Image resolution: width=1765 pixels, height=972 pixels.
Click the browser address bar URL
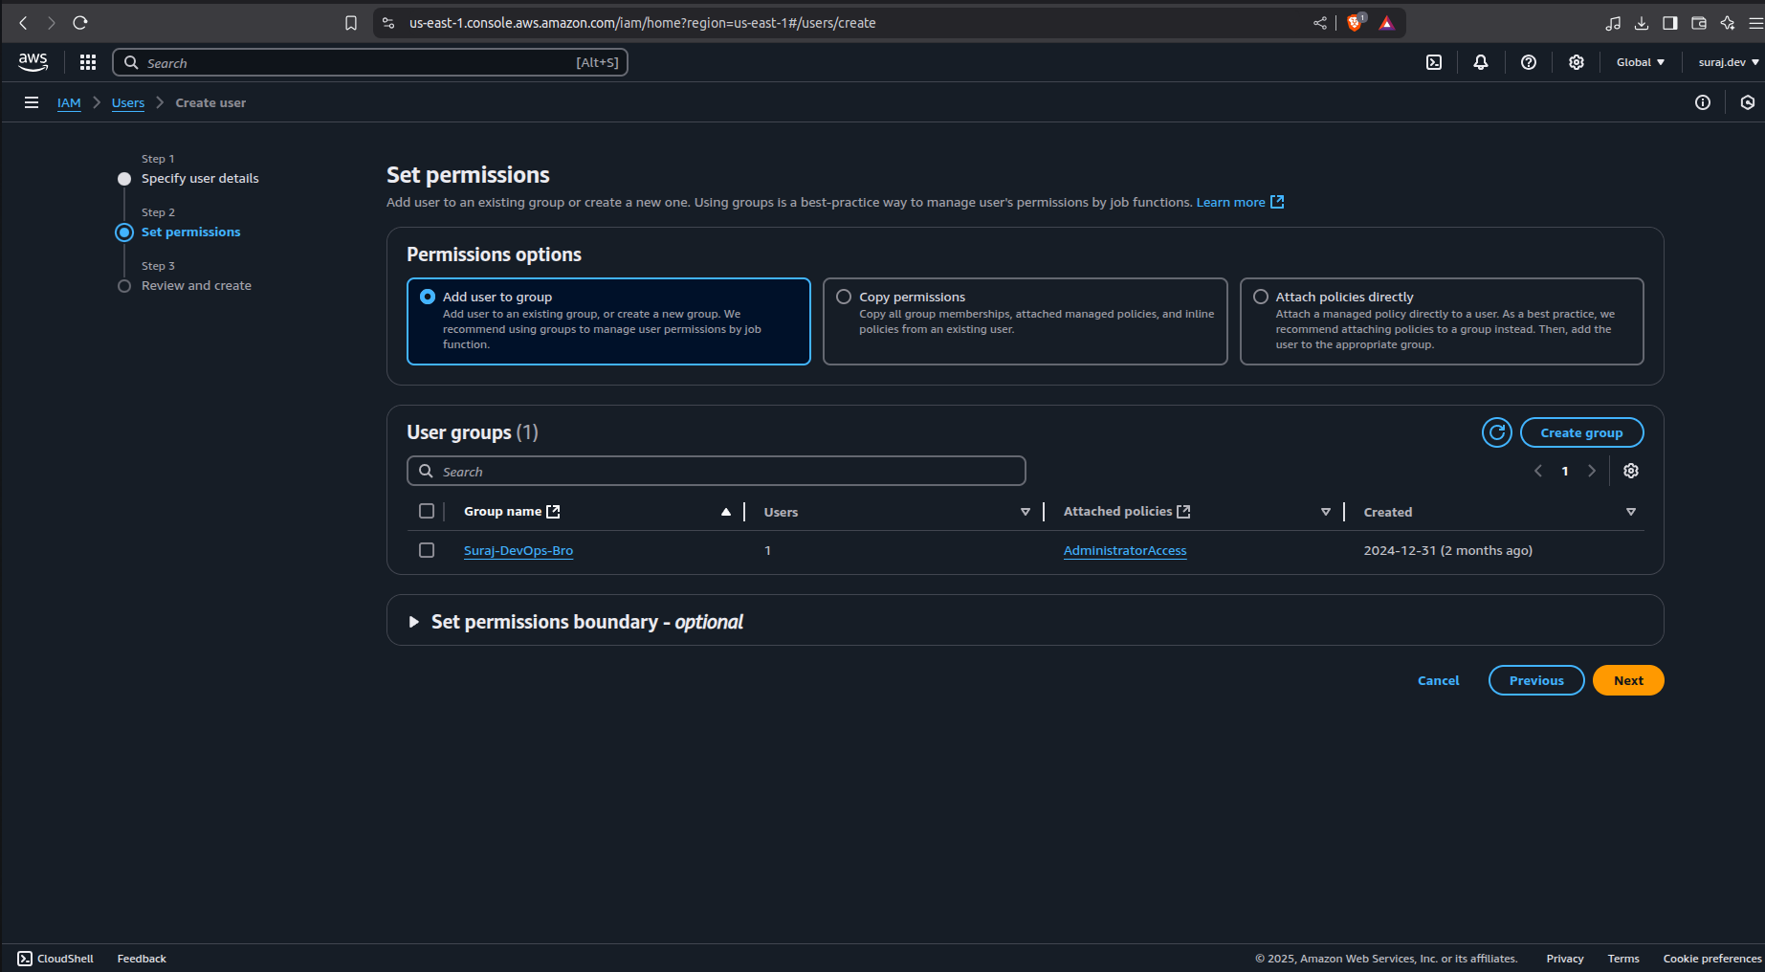(643, 23)
